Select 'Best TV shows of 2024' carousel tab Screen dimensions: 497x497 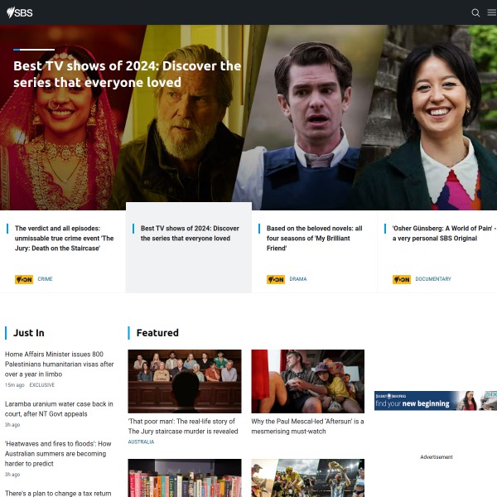(x=189, y=234)
